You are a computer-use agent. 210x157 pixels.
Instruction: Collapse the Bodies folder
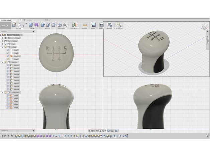pyautogui.click(x=2, y=47)
